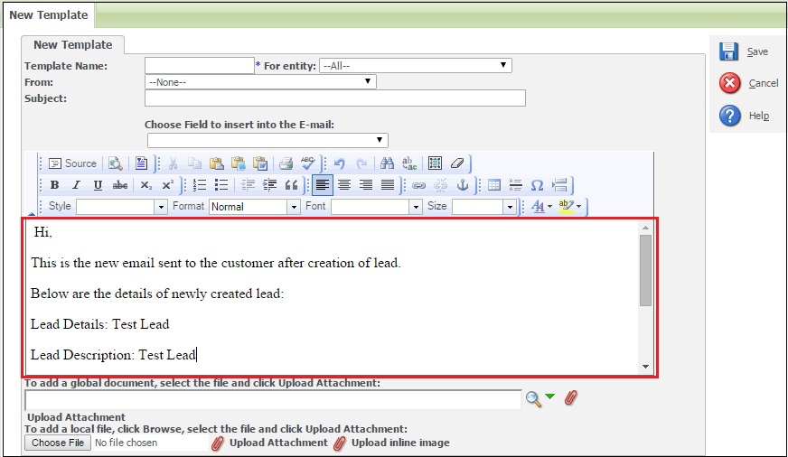The image size is (788, 457).
Task: Insert a page break
Action: pos(559,185)
